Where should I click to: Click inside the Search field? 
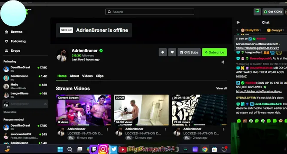150,12
